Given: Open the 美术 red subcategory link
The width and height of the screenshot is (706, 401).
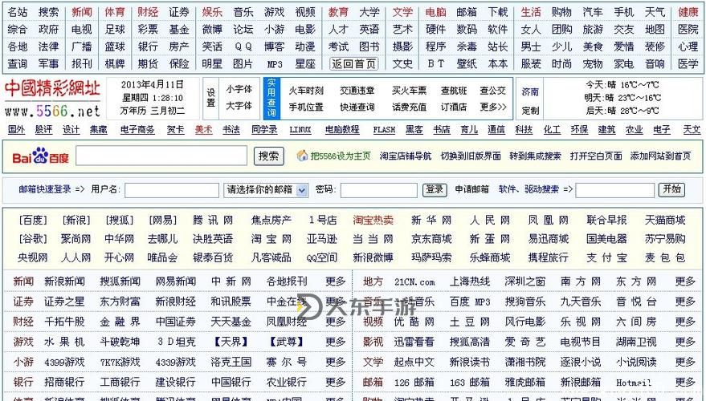Looking at the screenshot, I should tap(203, 129).
